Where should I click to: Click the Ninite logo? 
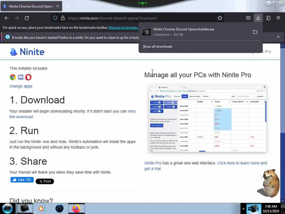[27, 52]
